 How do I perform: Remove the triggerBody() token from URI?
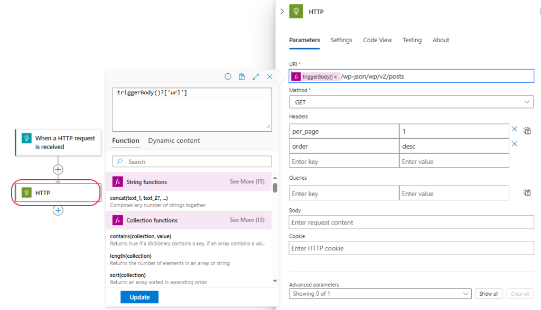(x=335, y=77)
